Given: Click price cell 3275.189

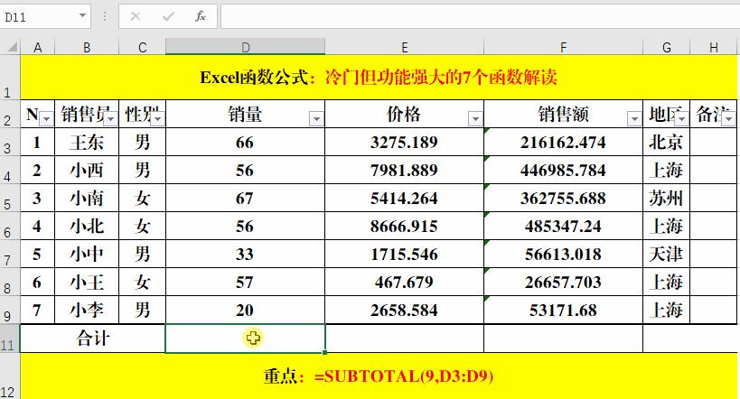Looking at the screenshot, I should pos(405,142).
